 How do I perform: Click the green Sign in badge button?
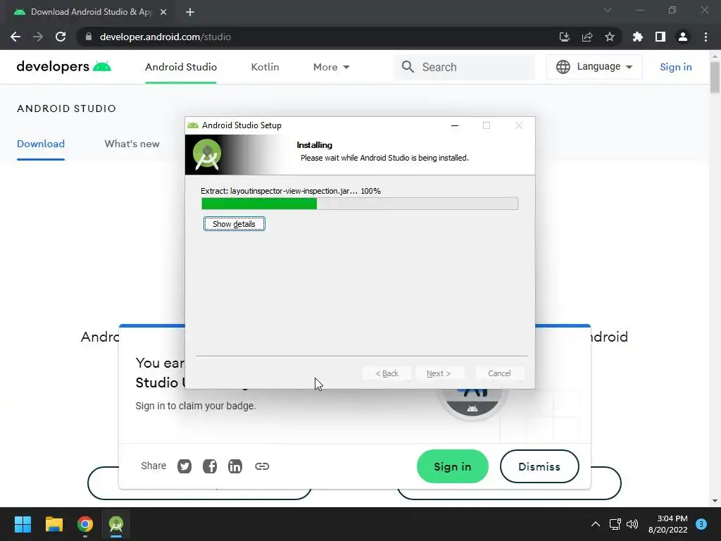(x=453, y=466)
